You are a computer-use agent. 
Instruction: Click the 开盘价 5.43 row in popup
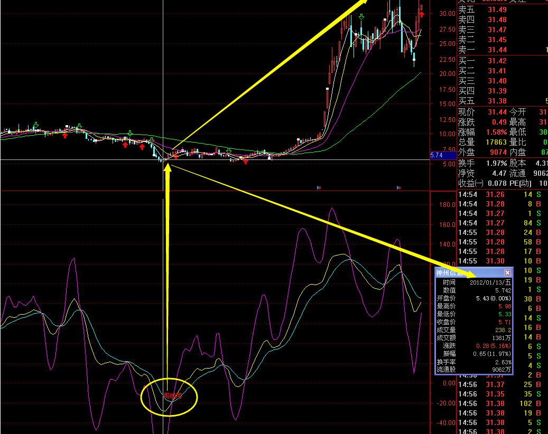(474, 298)
